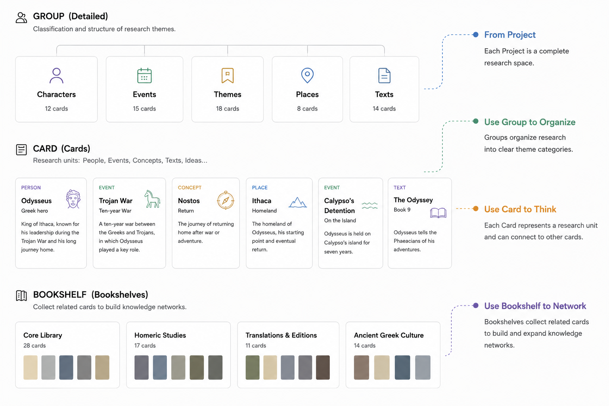Click the open book icon on The Odyssey card
609x406 pixels.
(438, 213)
